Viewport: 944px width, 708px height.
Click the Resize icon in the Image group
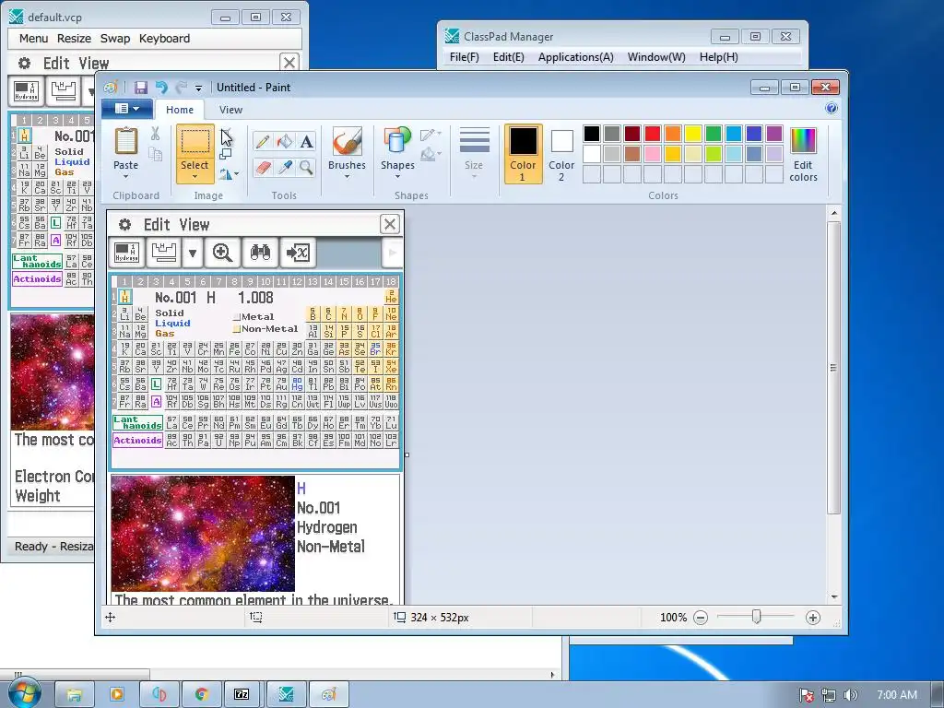click(x=226, y=154)
